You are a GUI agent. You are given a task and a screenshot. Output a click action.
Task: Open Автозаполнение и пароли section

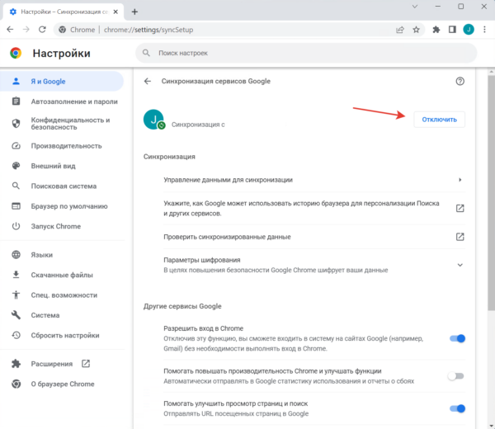[x=62, y=101]
